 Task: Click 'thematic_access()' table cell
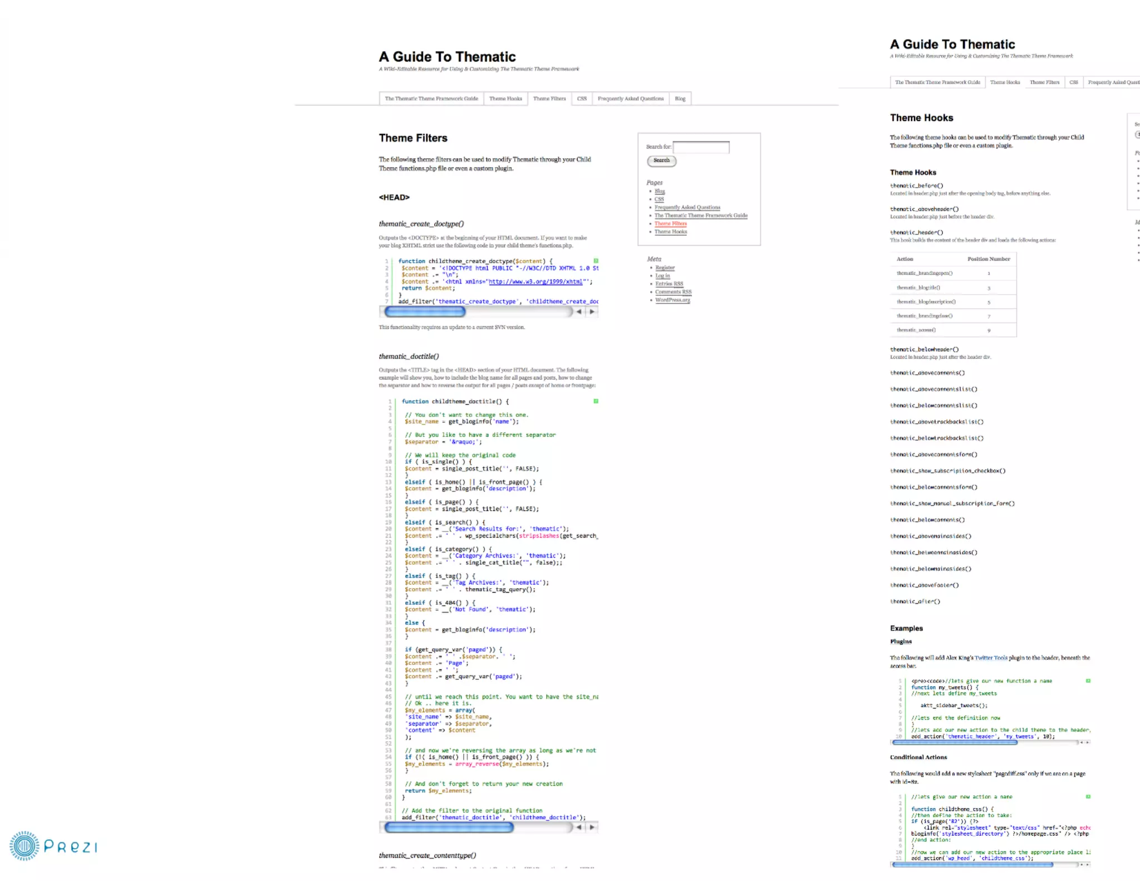coord(916,330)
